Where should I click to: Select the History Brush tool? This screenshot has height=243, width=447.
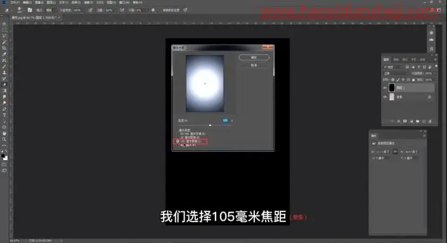coord(4,78)
